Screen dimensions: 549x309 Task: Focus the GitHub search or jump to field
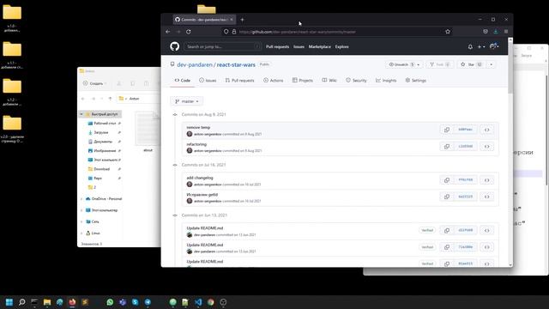click(222, 46)
